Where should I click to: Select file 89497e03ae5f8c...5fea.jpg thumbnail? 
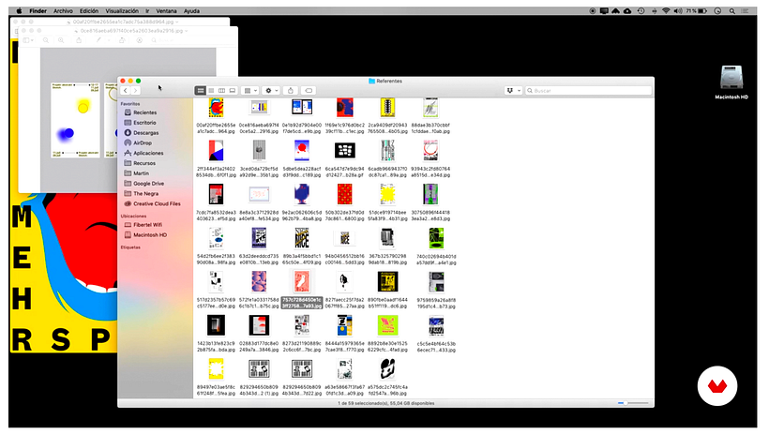tap(216, 368)
